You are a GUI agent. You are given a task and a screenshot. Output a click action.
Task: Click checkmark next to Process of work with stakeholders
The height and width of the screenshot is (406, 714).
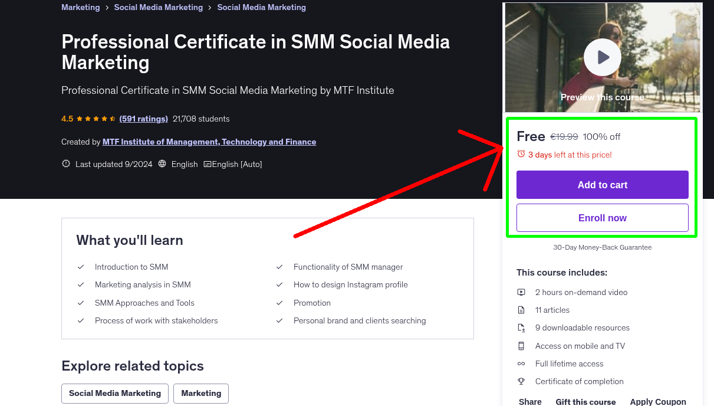(81, 320)
